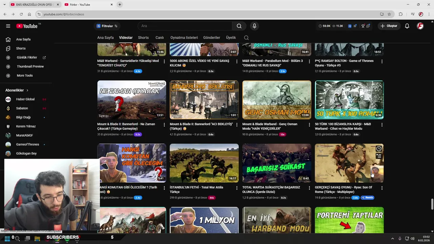Click the Remix badge on Ryse video
434x244 pixels.
coord(368,198)
